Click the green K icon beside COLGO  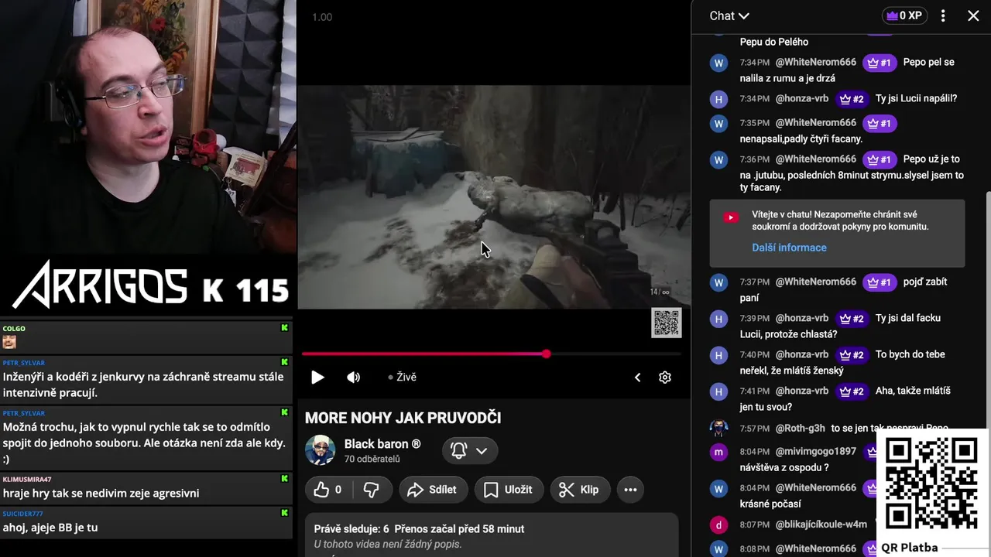[284, 328]
